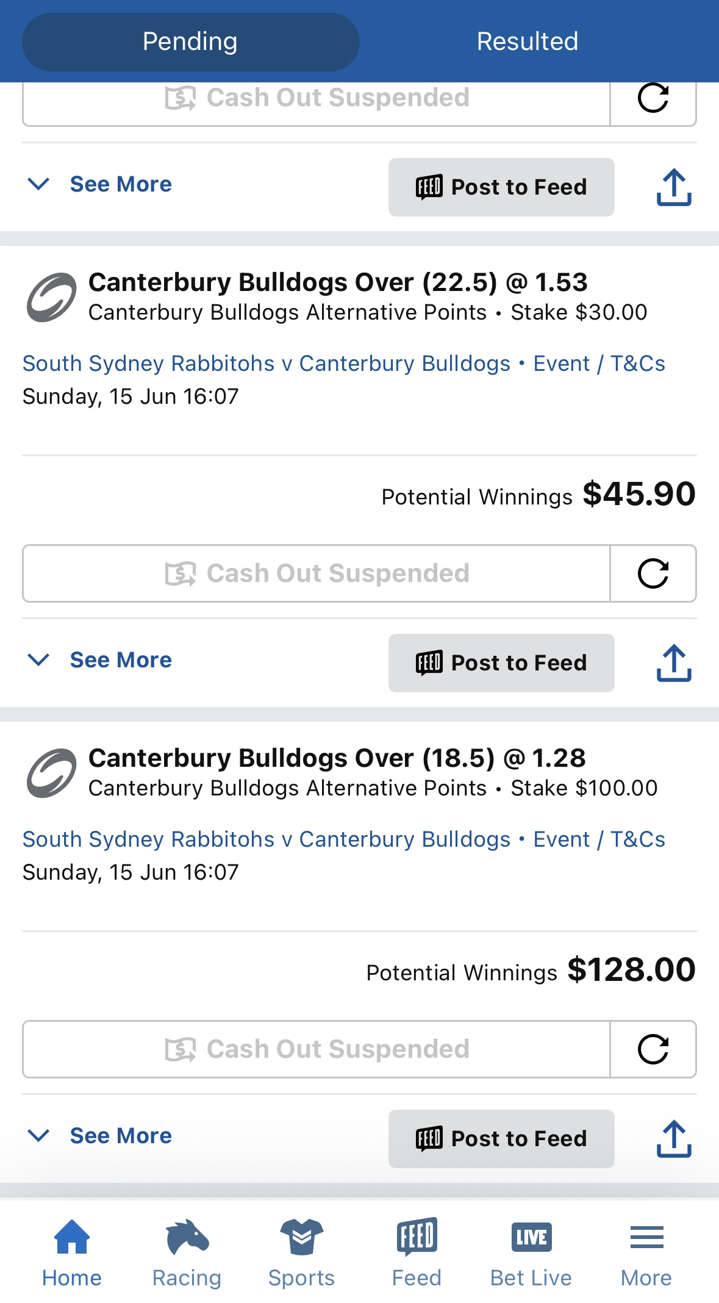
Task: Post the Over (18.5) bet to Feed
Action: pos(501,1139)
